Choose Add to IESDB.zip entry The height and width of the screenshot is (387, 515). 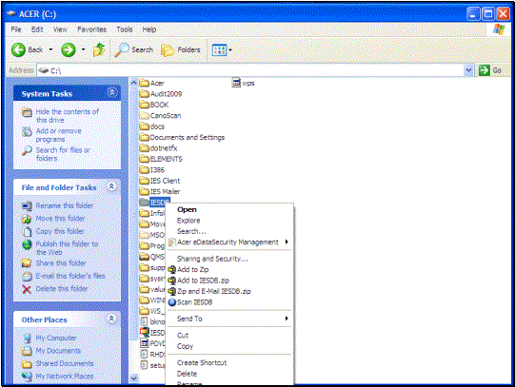[203, 281]
